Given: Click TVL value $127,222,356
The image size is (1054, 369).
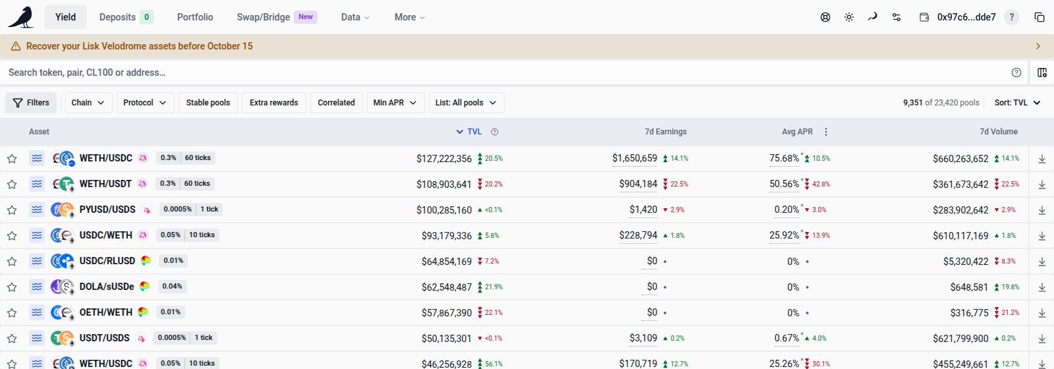Looking at the screenshot, I should (x=444, y=159).
